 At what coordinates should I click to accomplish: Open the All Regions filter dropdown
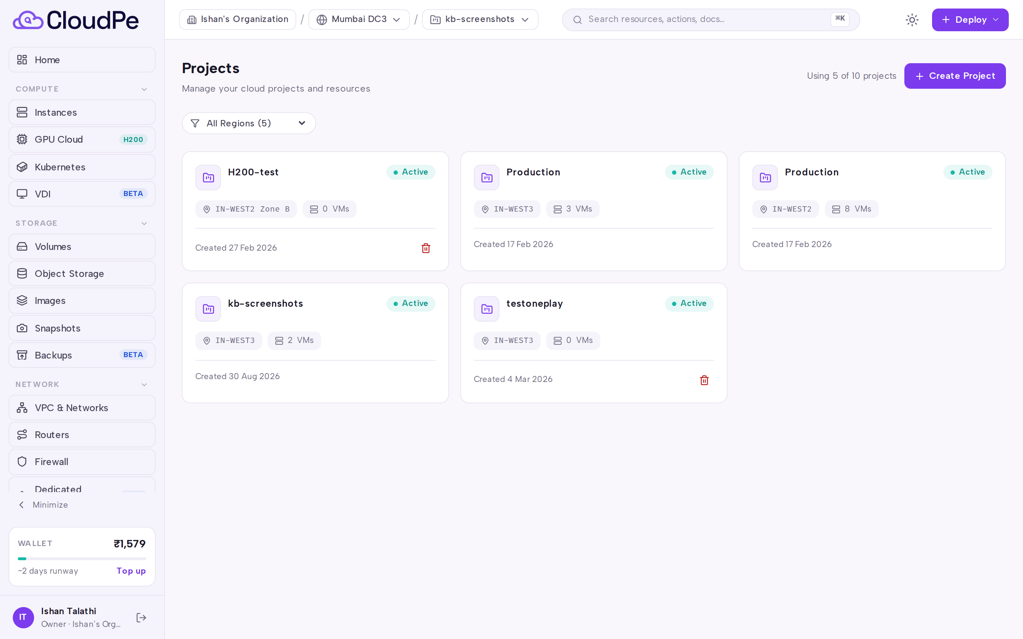coord(249,124)
